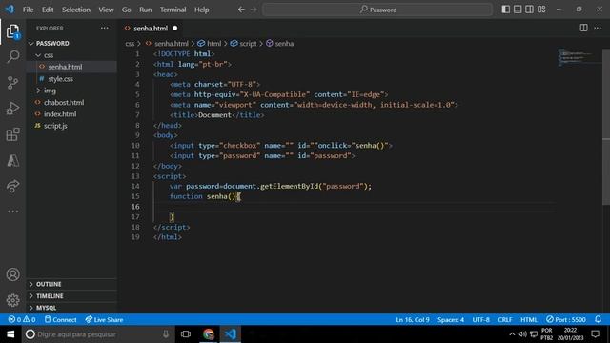Change UTF-8 file encoding
The image size is (610, 343).
tap(480, 320)
